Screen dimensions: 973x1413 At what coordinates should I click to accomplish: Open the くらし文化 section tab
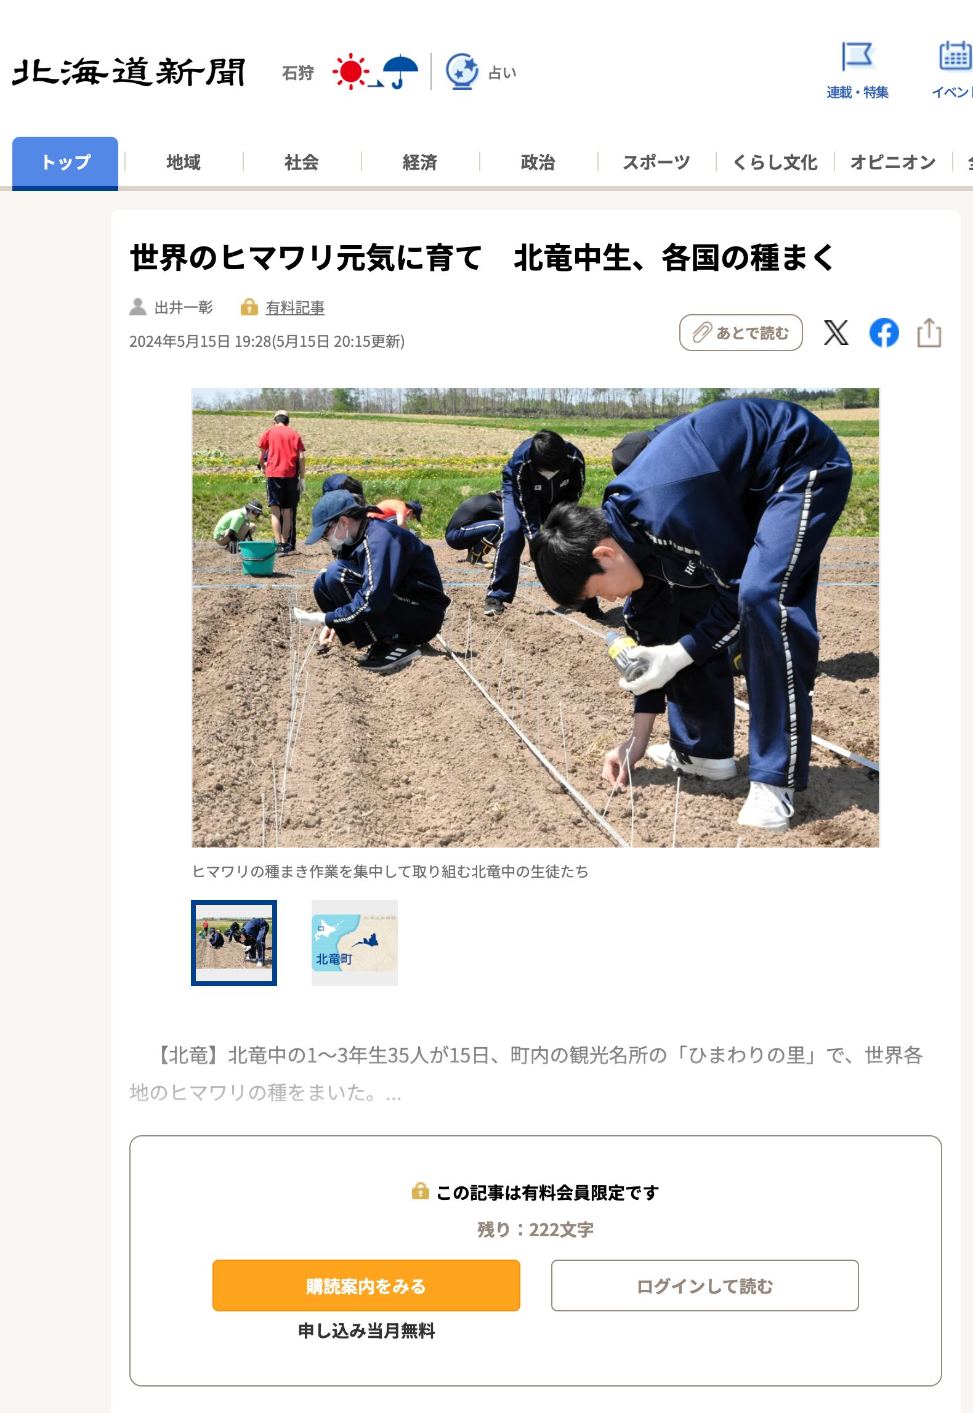(775, 162)
